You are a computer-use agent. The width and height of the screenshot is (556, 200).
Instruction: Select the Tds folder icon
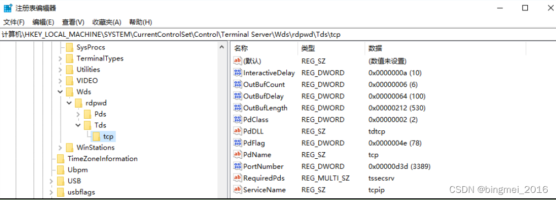coord(88,125)
